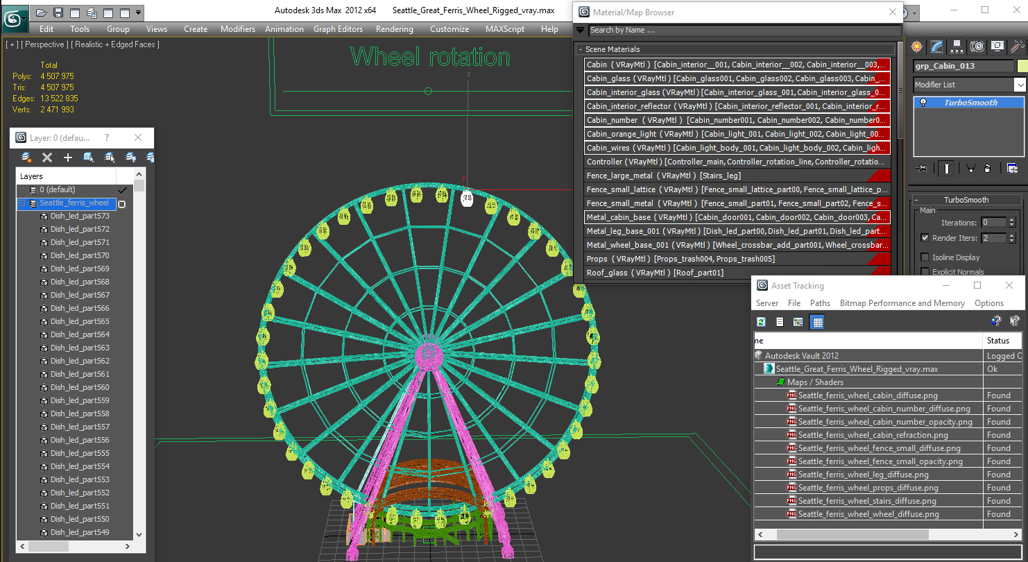Screen dimensions: 1028x562
Task: Click the Make Unique icon in modifier stack tools
Action: point(970,168)
